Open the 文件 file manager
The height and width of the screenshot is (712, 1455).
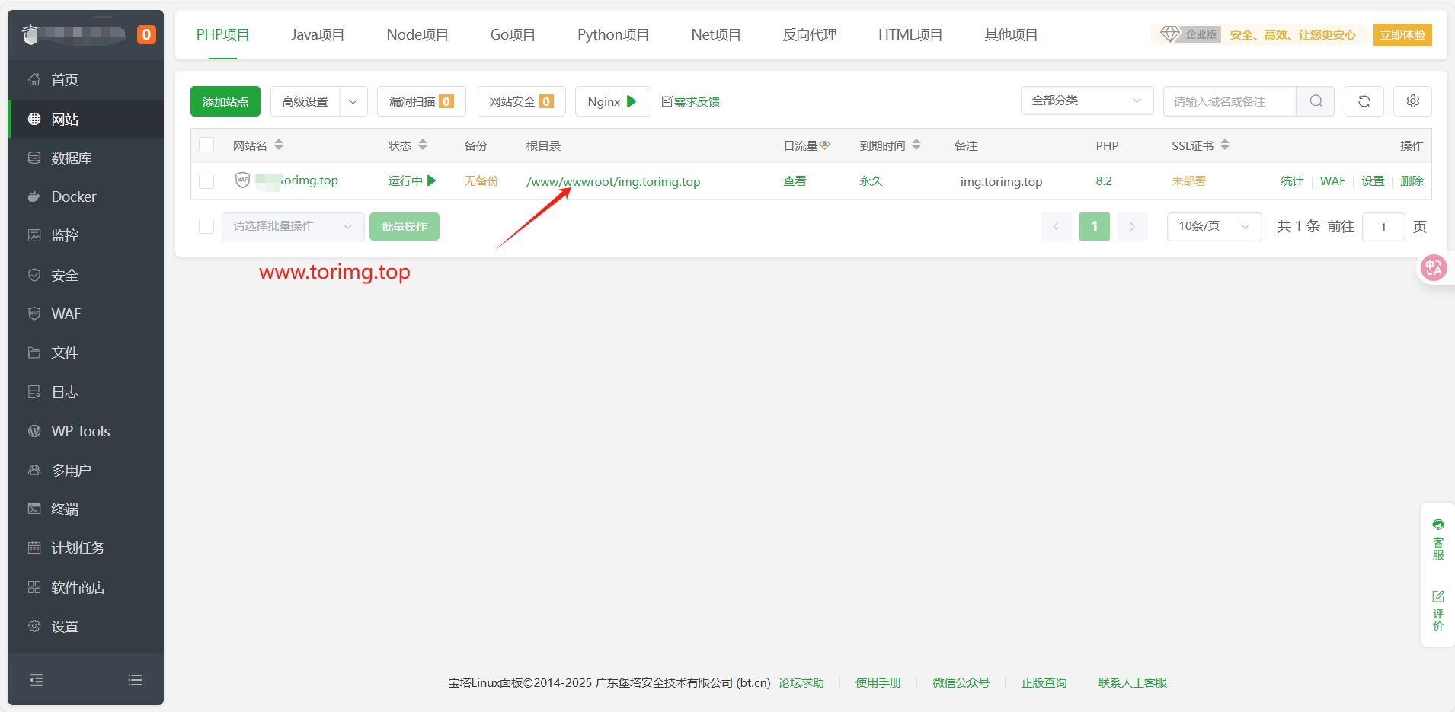[62, 353]
